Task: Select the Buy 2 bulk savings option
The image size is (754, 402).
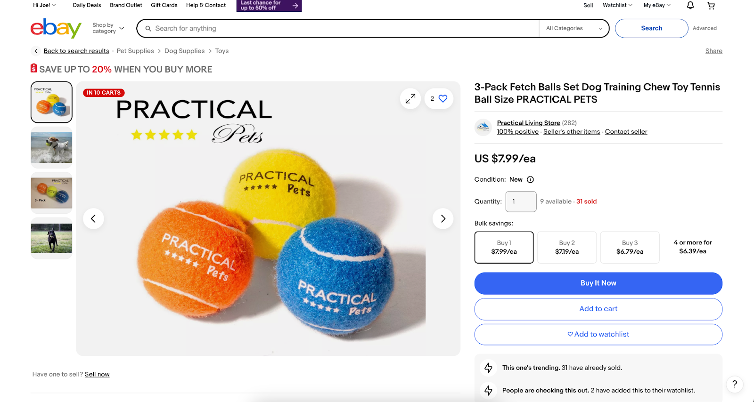Action: [x=566, y=247]
